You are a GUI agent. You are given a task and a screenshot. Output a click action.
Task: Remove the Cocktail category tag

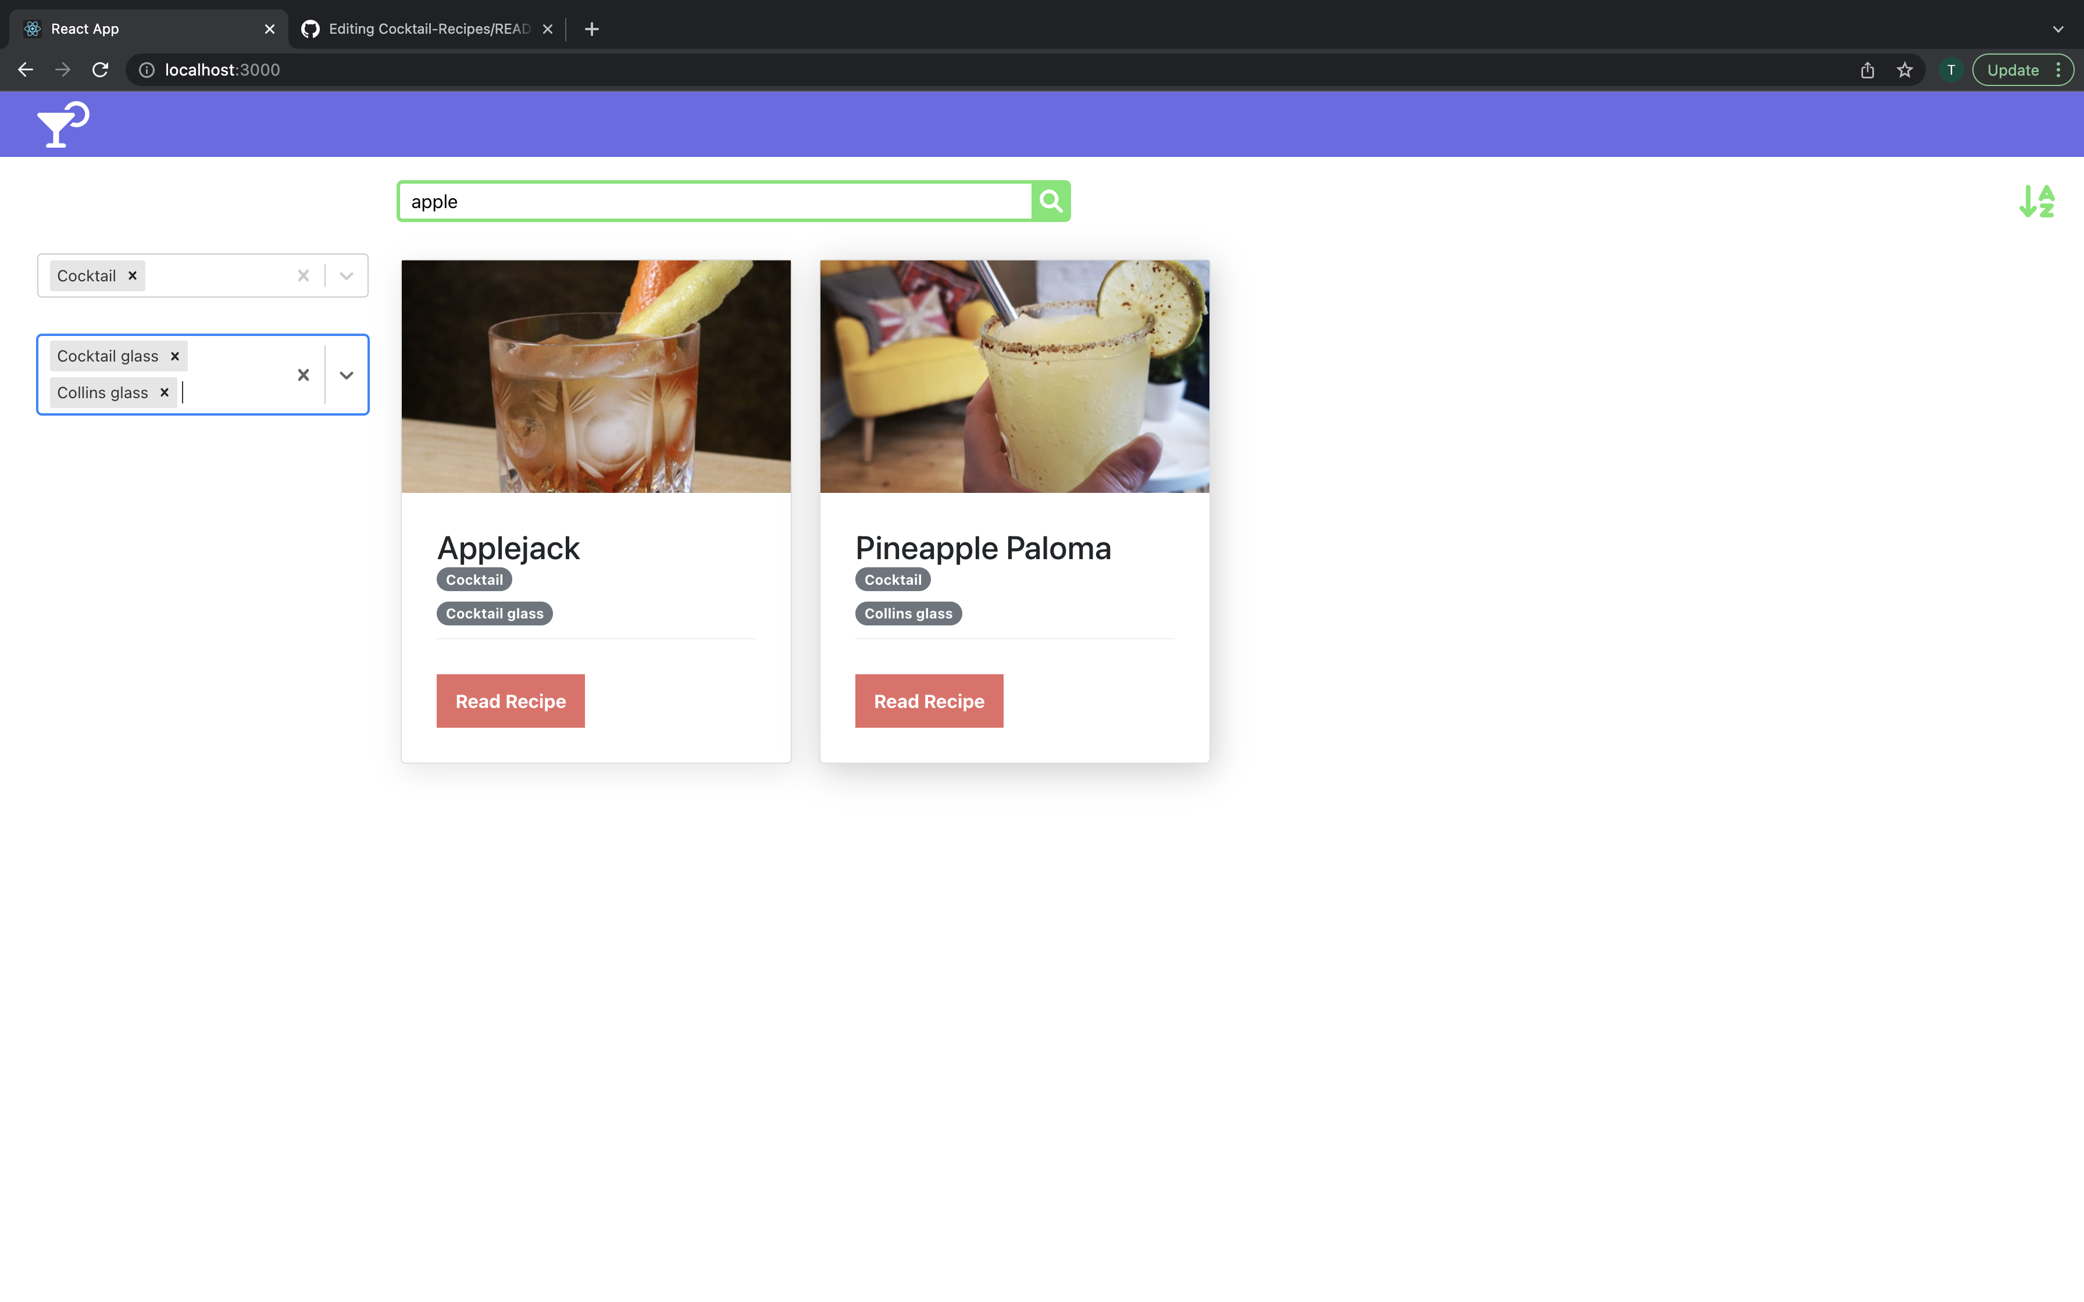[133, 276]
